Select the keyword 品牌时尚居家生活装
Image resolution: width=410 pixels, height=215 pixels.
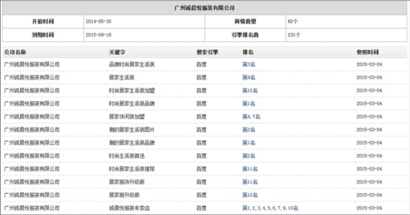pos(132,64)
